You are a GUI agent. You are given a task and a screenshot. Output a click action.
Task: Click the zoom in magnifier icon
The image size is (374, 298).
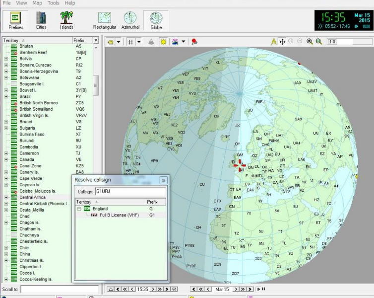pyautogui.click(x=310, y=42)
